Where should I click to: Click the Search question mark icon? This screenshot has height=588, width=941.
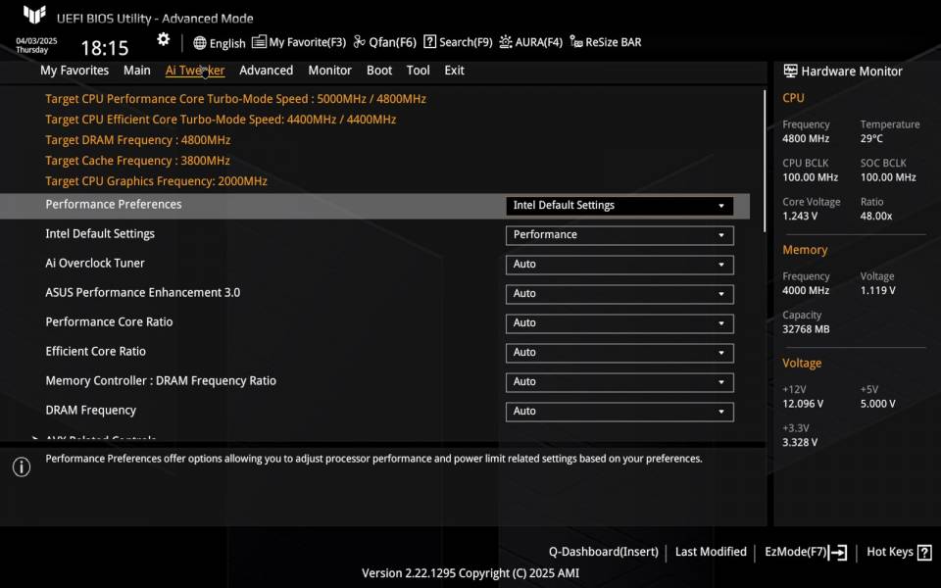pyautogui.click(x=429, y=41)
